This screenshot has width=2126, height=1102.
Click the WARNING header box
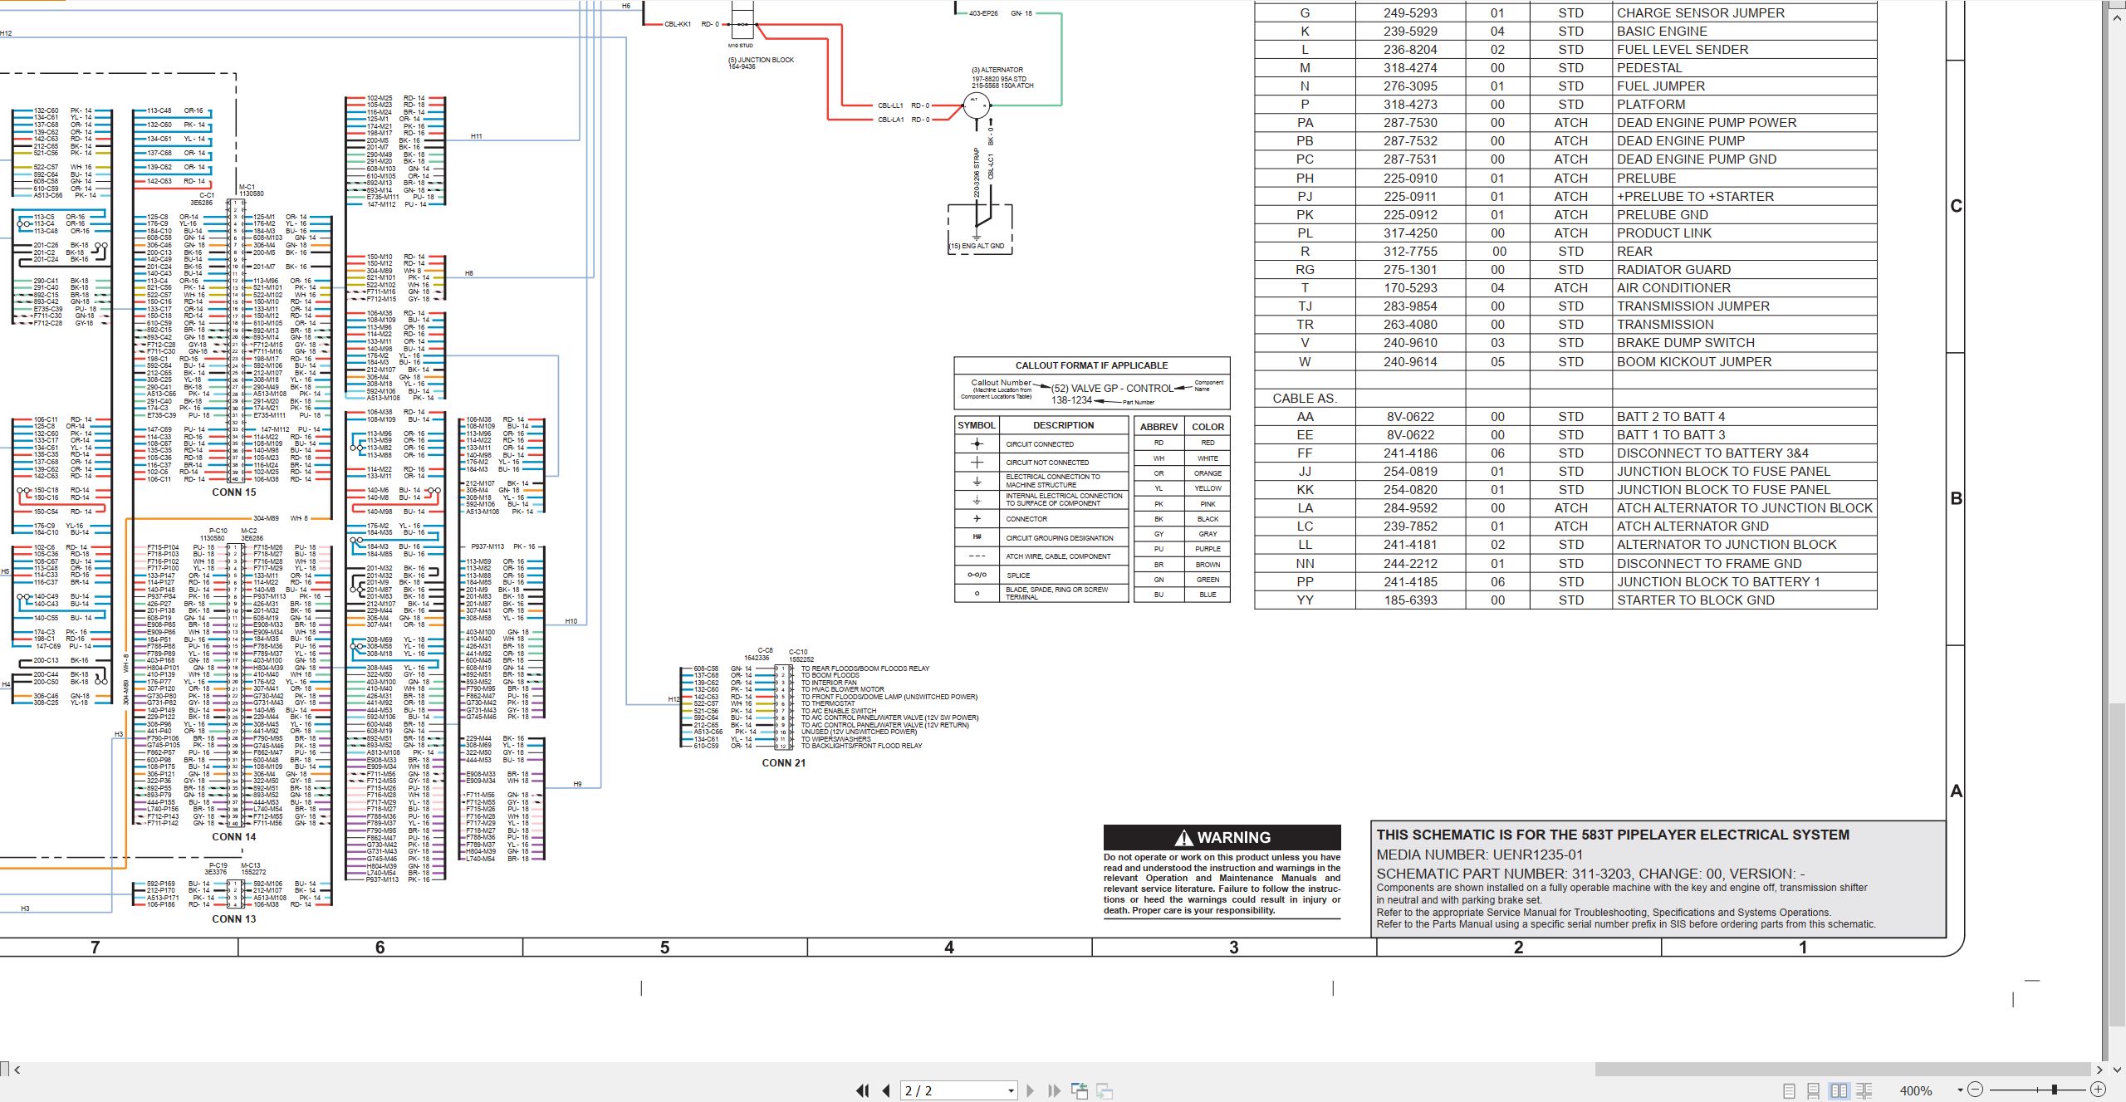pyautogui.click(x=1222, y=837)
